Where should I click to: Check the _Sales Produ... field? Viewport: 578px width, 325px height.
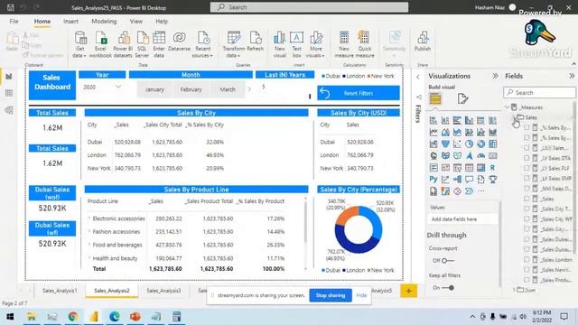point(527,280)
